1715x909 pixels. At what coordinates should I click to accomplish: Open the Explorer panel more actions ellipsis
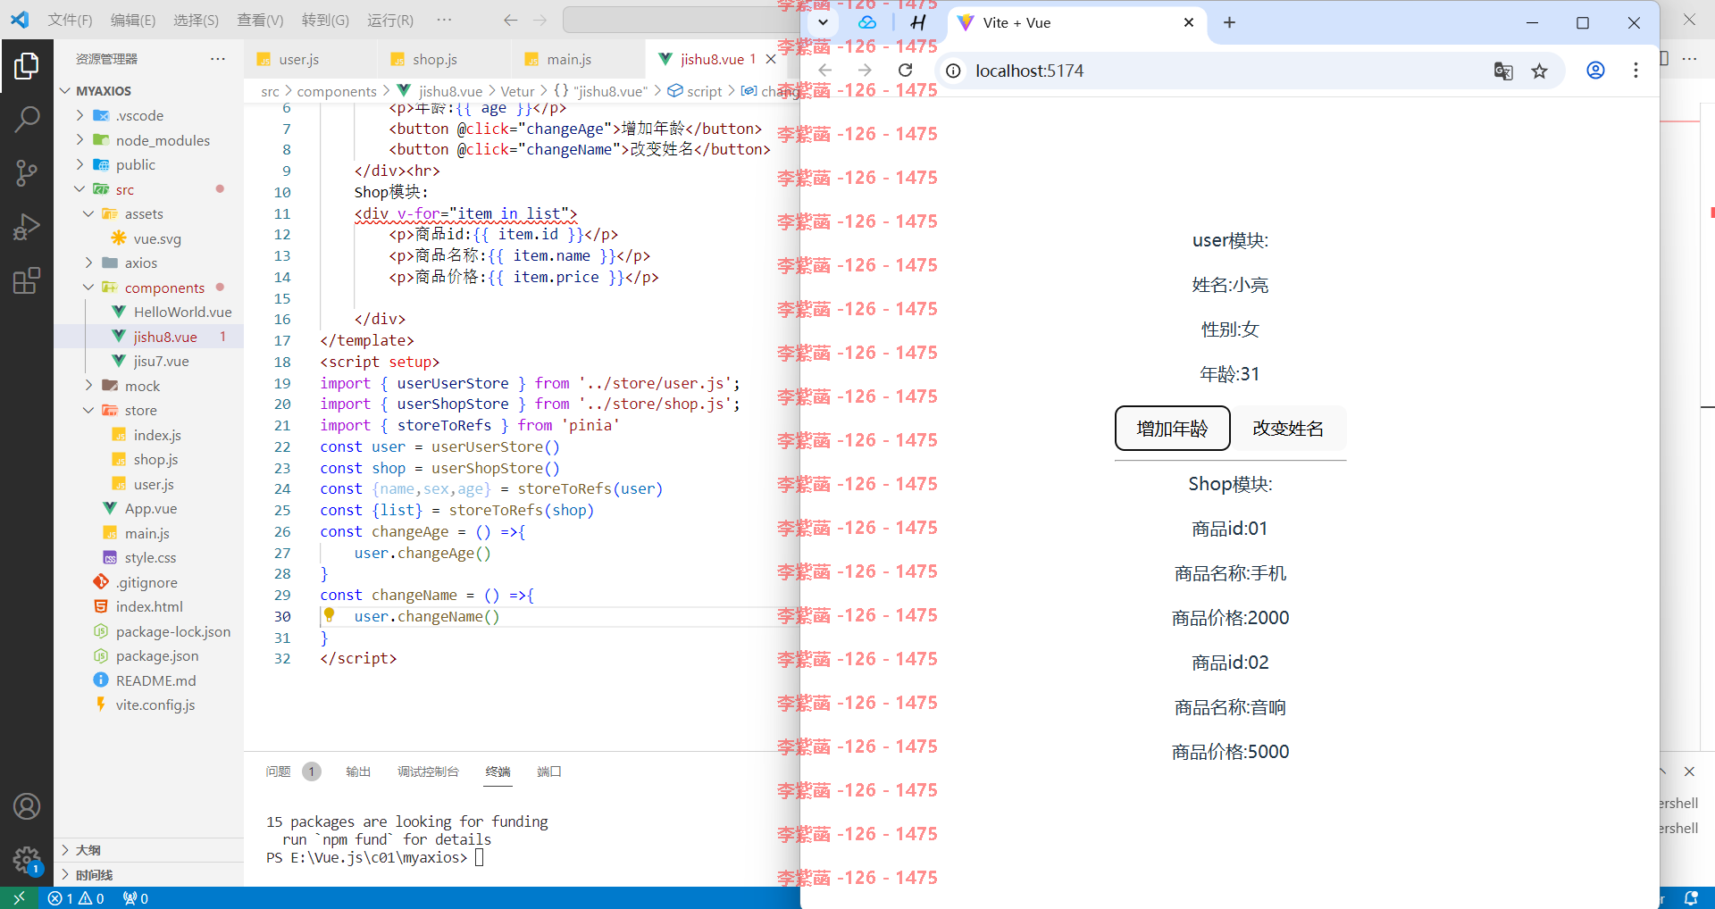[218, 59]
